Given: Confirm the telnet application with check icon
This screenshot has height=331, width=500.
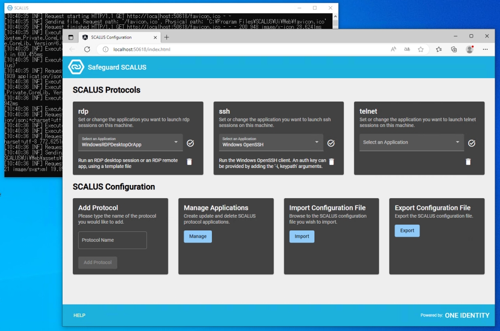Looking at the screenshot, I should coord(472,143).
